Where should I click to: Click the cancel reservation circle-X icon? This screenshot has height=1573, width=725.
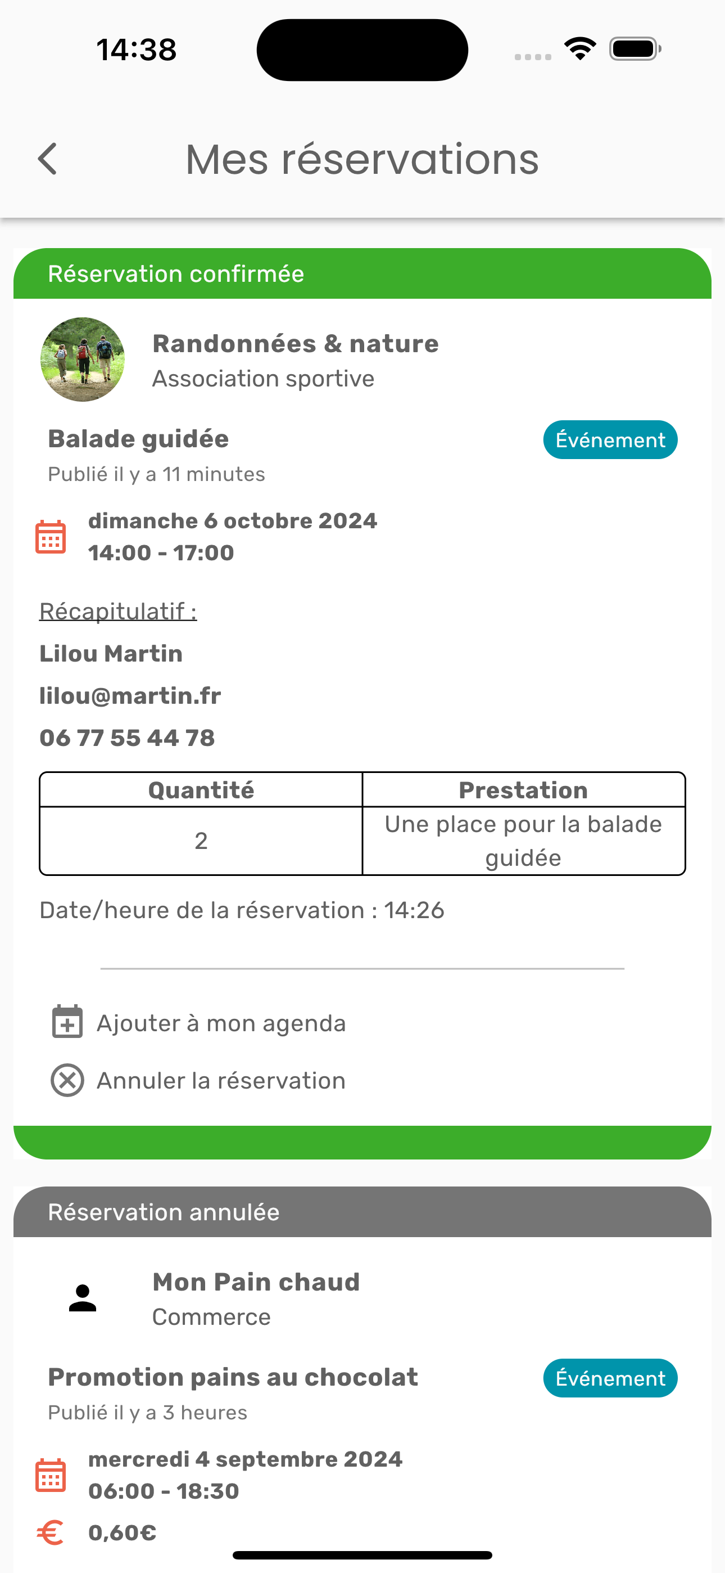[67, 1080]
